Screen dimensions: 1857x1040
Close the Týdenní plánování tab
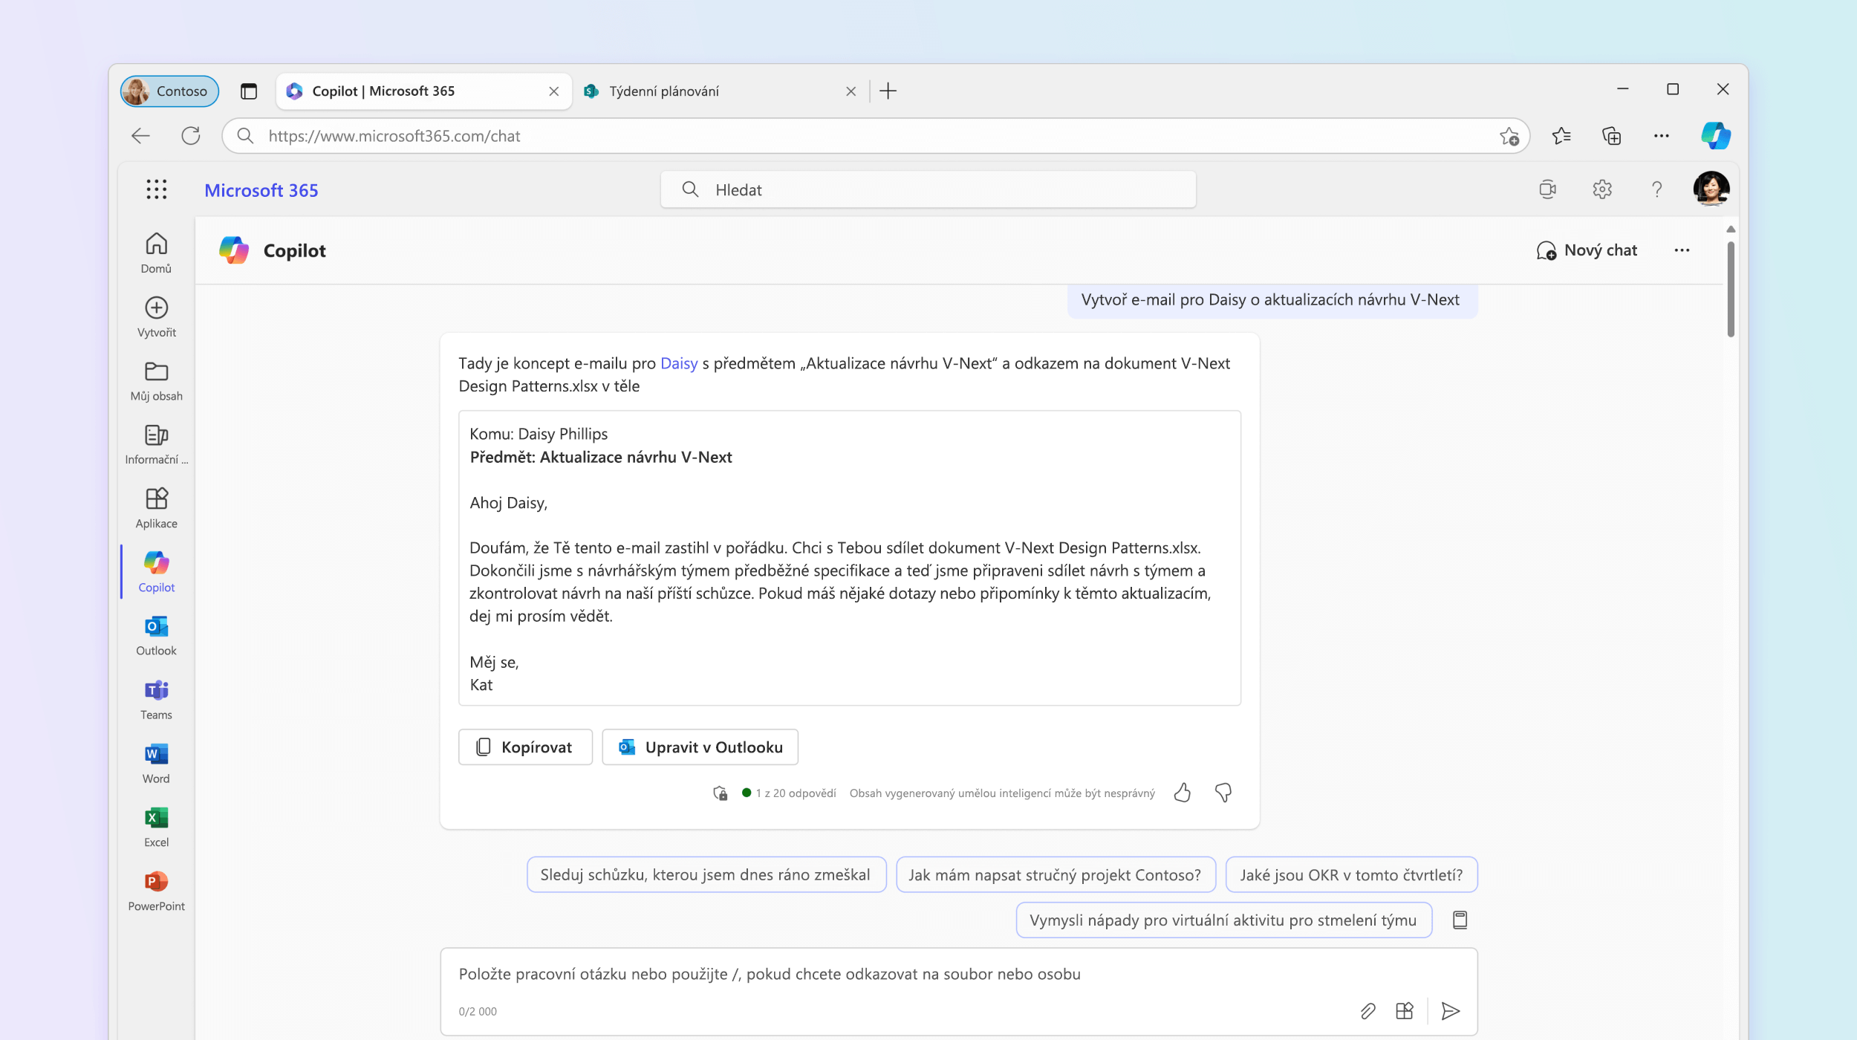(851, 91)
